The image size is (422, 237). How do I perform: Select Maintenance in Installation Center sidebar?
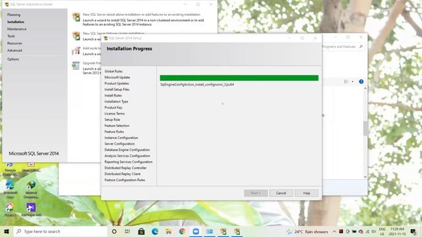(16, 29)
